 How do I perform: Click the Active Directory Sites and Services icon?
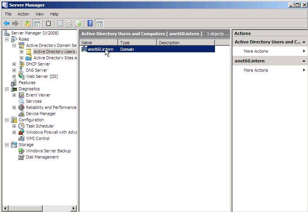[x=29, y=58]
